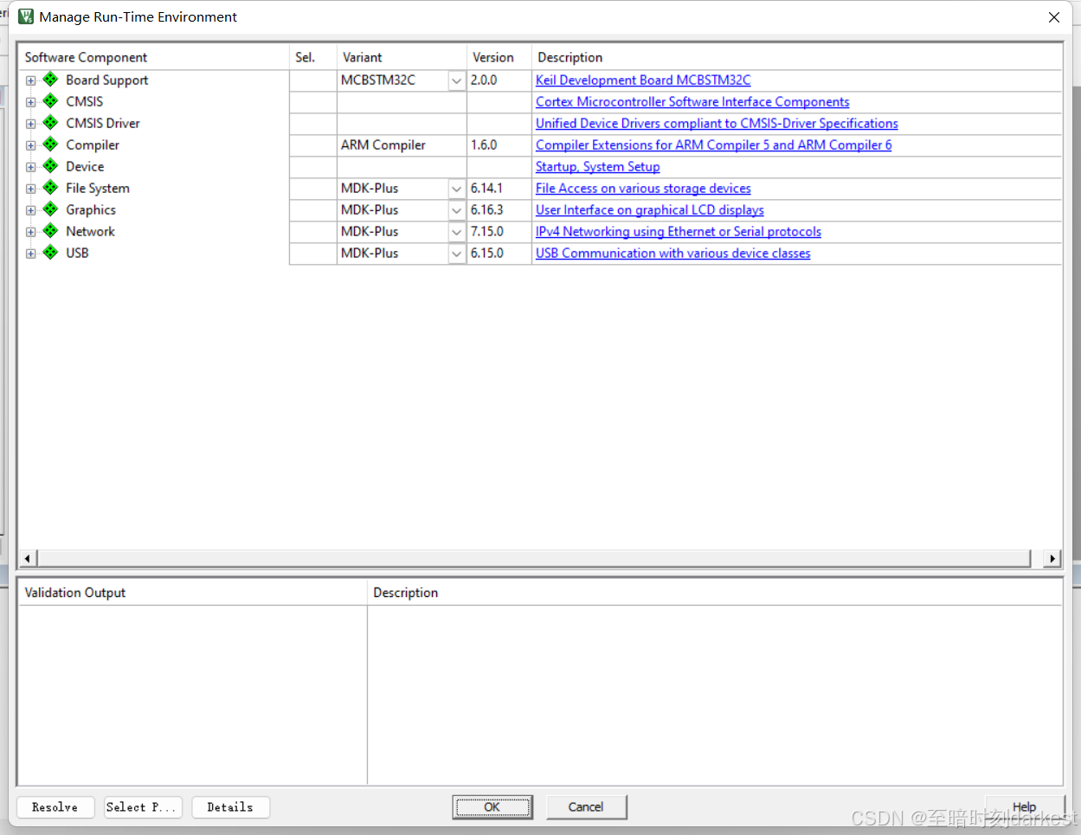
Task: Expand the Board Support tree node
Action: pyautogui.click(x=31, y=80)
